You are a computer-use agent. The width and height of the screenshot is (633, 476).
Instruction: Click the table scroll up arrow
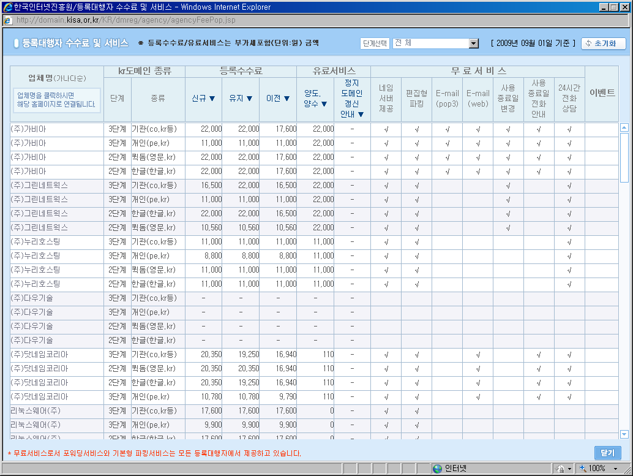point(624,127)
